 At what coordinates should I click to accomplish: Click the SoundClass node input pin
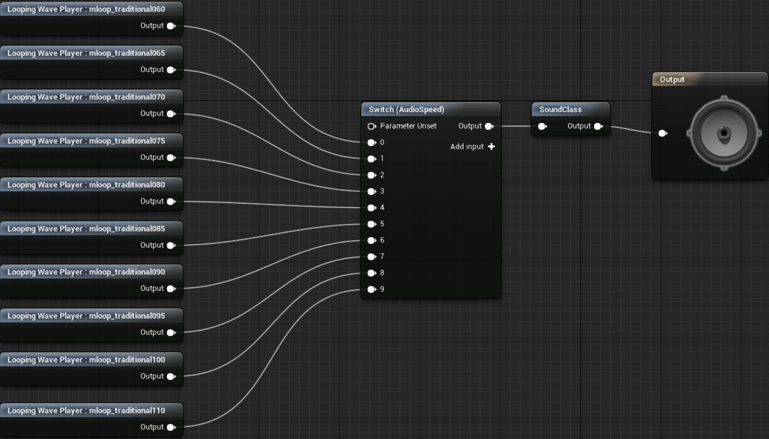tap(543, 126)
